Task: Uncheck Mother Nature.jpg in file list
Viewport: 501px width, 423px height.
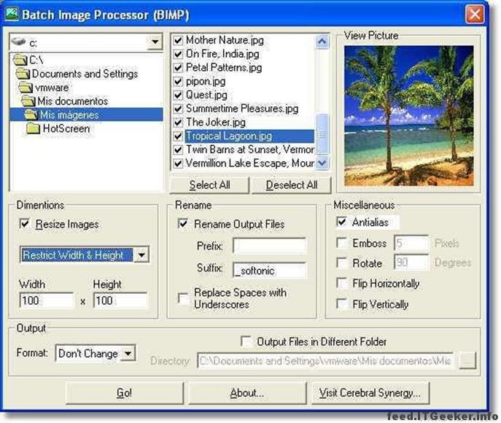Action: point(178,40)
